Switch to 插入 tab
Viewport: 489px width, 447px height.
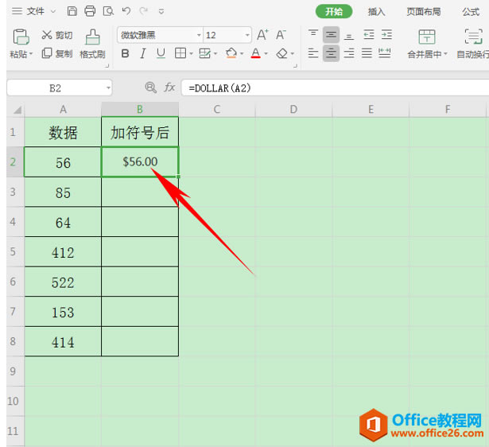(376, 12)
